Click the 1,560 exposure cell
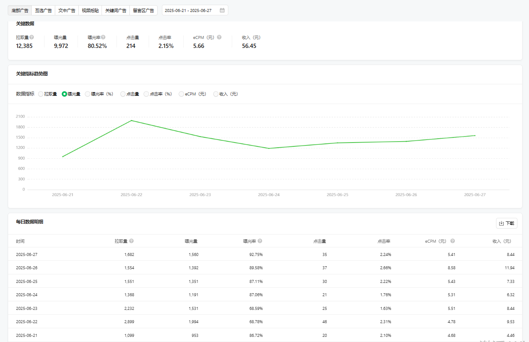The width and height of the screenshot is (529, 342). 193,254
